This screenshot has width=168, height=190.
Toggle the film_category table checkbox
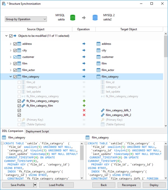[15, 77]
